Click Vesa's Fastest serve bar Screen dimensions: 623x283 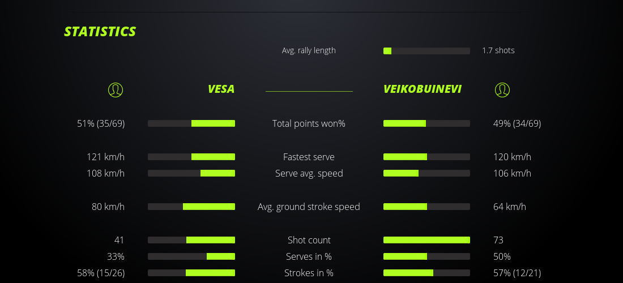click(191, 157)
